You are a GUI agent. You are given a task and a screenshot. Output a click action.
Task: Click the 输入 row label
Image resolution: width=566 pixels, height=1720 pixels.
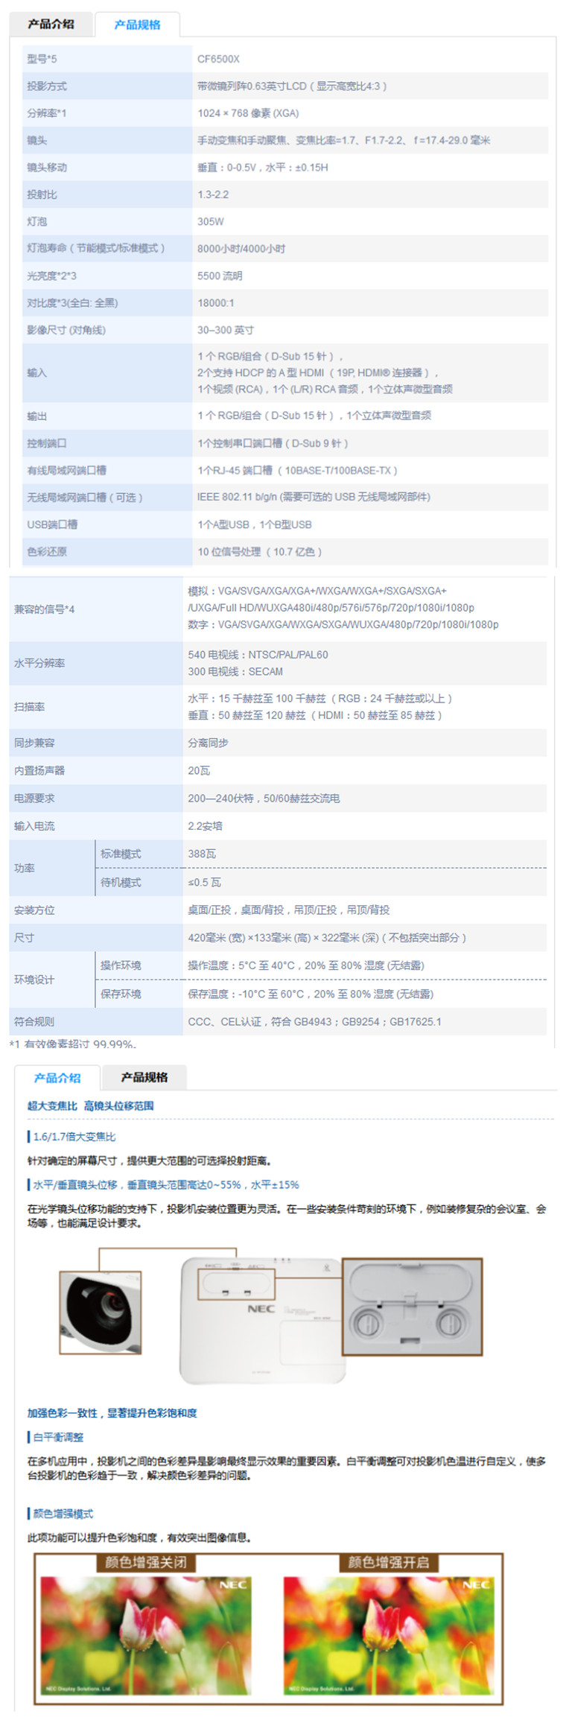pyautogui.click(x=37, y=372)
